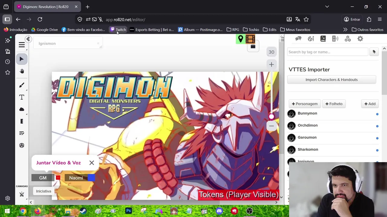The height and width of the screenshot is (217, 387).
Task: Open Naomi's blue color swatch
Action: (x=91, y=178)
